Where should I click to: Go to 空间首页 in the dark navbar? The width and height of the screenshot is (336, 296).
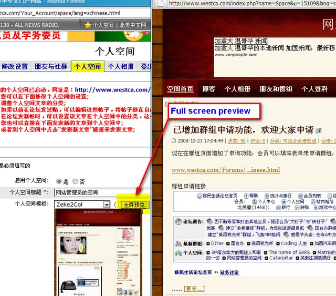(180, 89)
